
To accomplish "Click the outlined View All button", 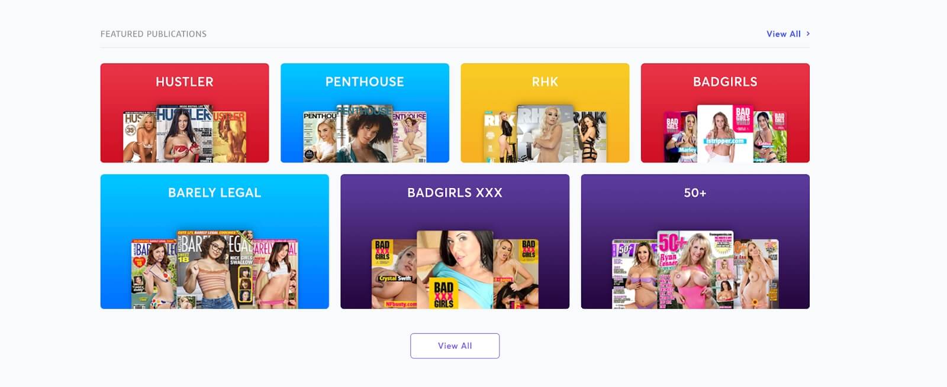I will [x=455, y=346].
